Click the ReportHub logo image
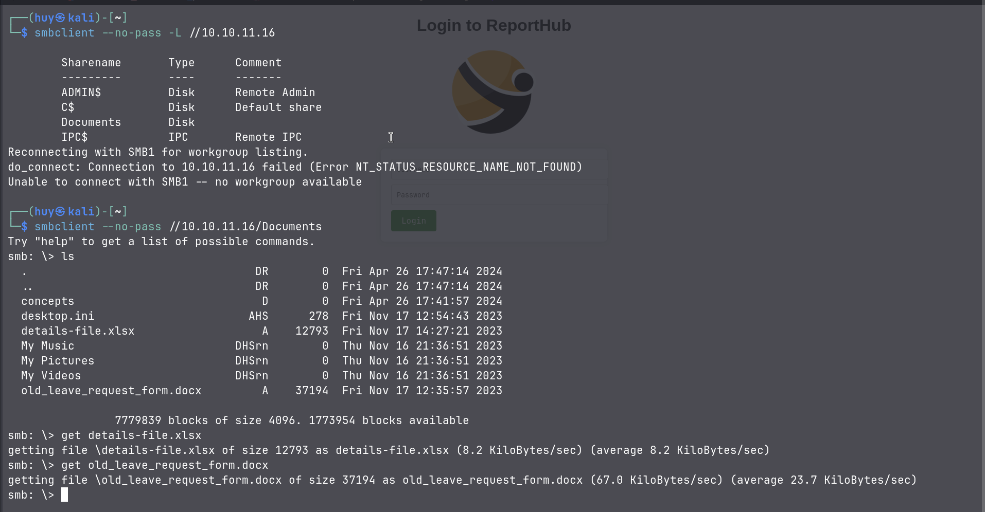 492,92
